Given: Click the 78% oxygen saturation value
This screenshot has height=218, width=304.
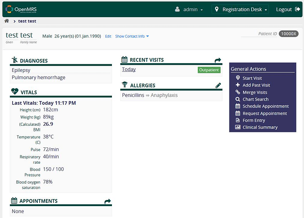Looking at the screenshot, I should (x=48, y=182).
